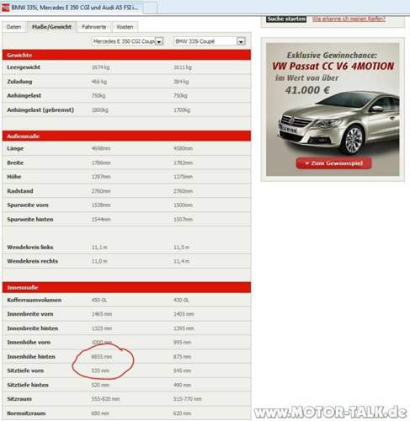This screenshot has height=421, width=410.
Task: Click the Länge row label
Action: (15, 148)
